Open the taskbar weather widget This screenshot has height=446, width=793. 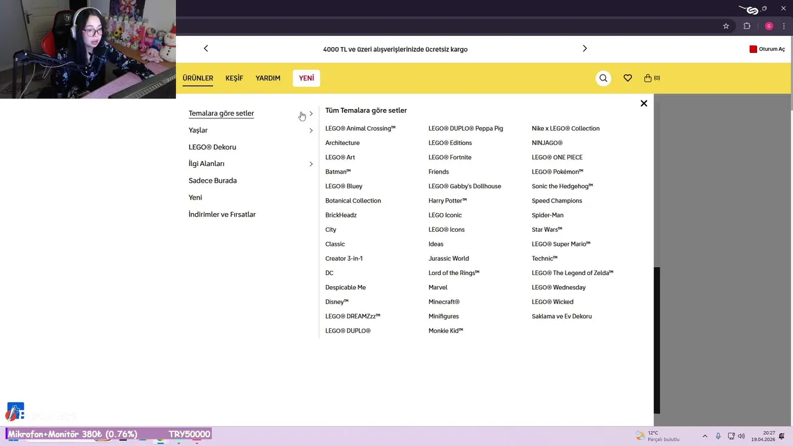tap(658, 436)
